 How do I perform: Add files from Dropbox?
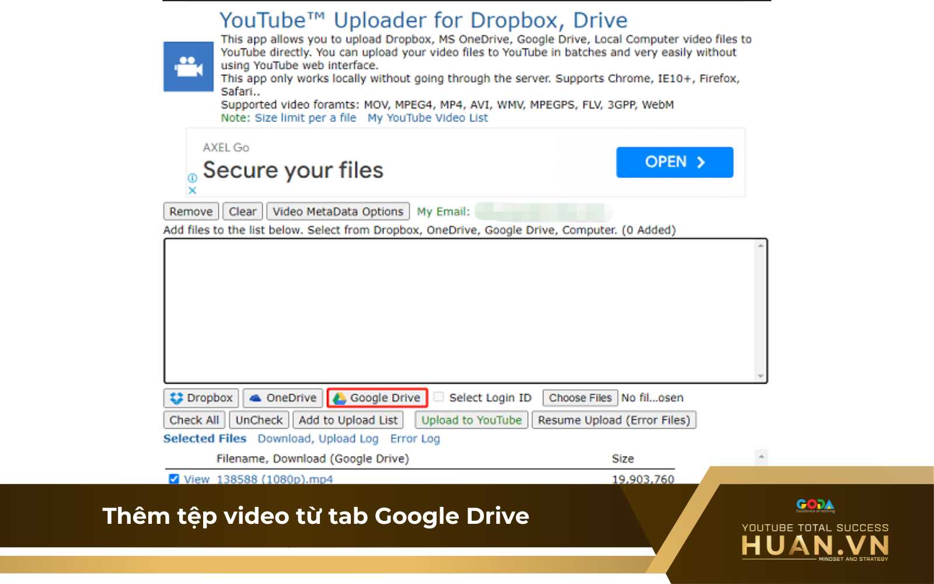point(201,398)
